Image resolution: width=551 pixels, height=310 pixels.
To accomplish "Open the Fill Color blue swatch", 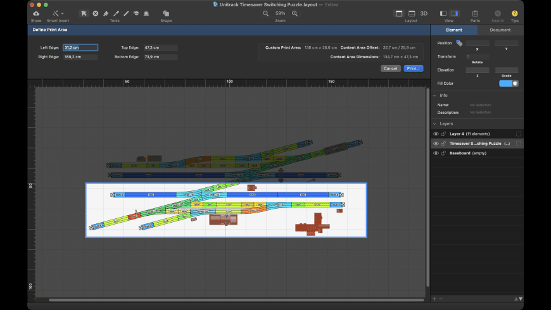I will (505, 84).
